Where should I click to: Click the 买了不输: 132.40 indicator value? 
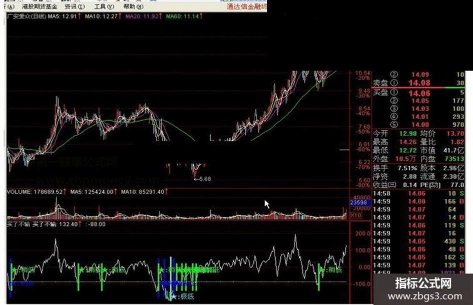pos(55,224)
